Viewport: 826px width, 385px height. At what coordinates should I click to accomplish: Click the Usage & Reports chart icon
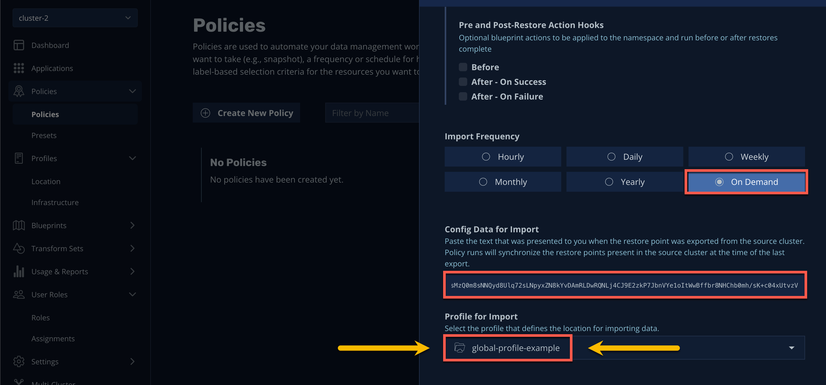click(x=19, y=272)
